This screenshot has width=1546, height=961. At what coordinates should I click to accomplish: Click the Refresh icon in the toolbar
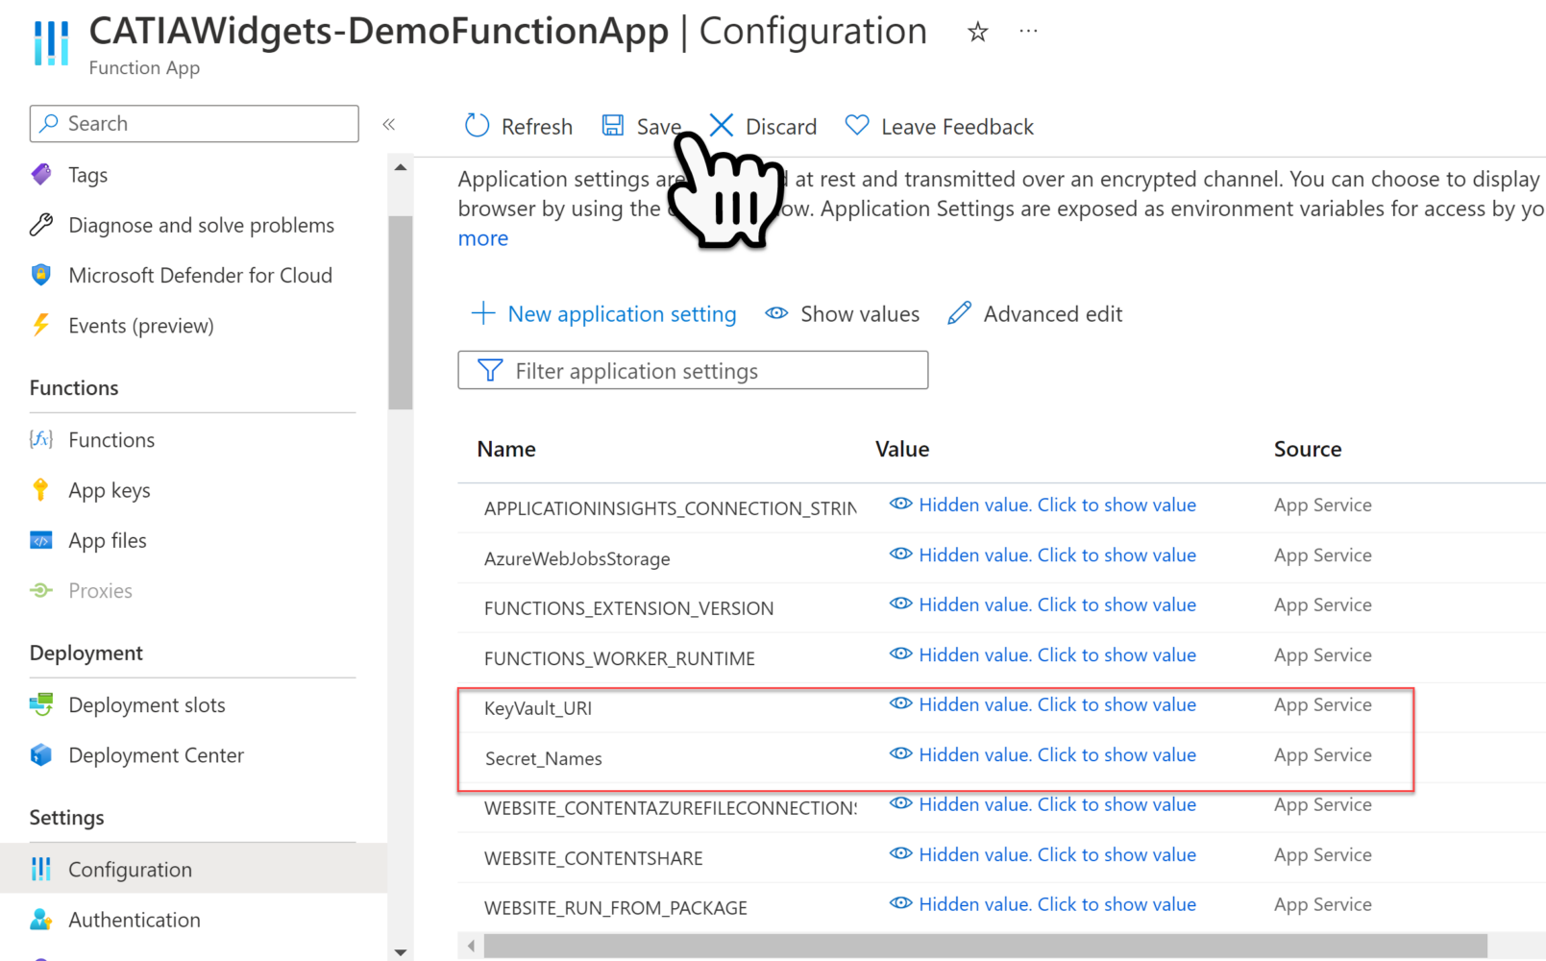tap(477, 125)
